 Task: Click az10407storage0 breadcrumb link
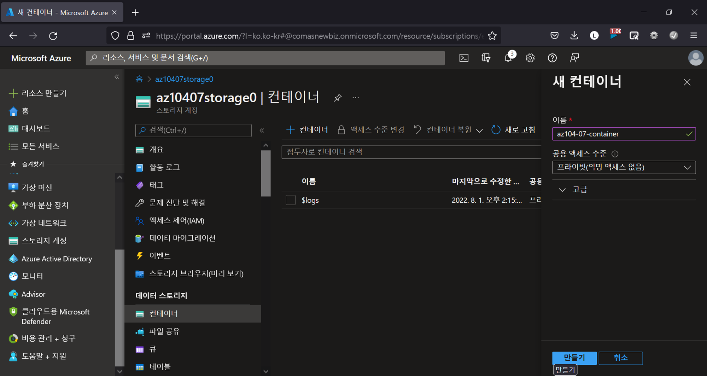[x=184, y=79]
